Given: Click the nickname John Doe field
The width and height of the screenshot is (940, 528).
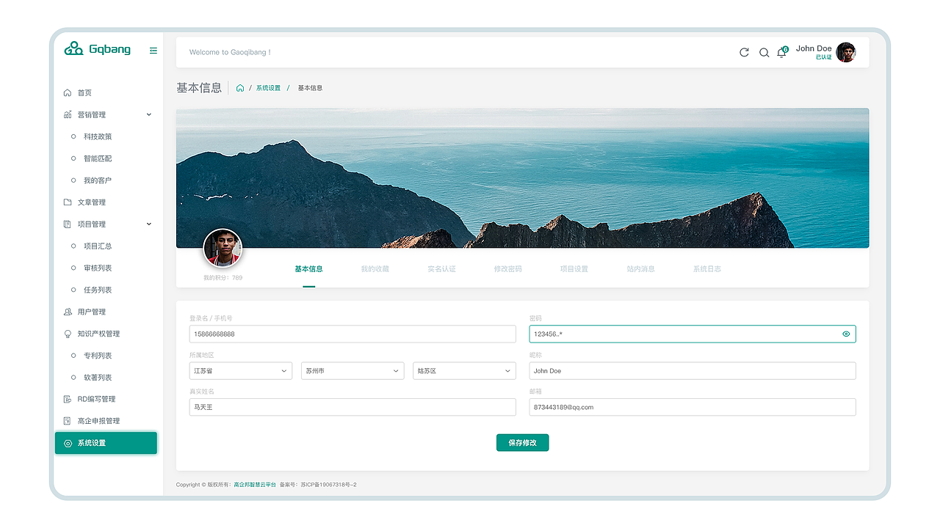Looking at the screenshot, I should click(x=693, y=371).
